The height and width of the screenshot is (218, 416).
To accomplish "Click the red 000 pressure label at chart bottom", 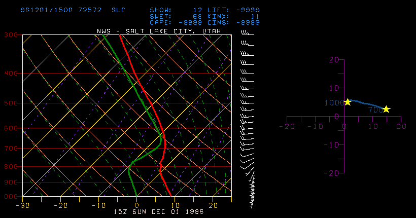I will pyautogui.click(x=11, y=197).
